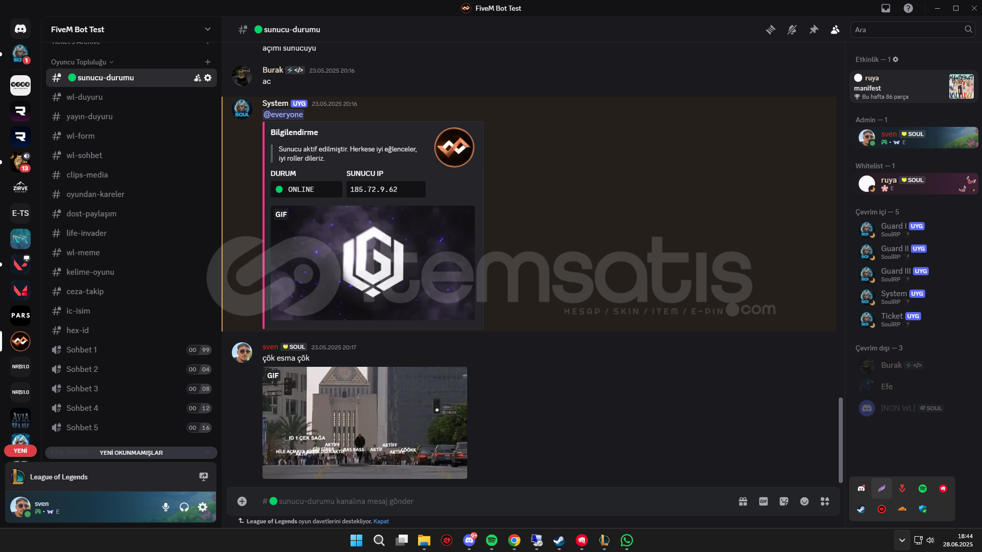
Task: Toggle microphone mute in user panel
Action: (x=166, y=507)
